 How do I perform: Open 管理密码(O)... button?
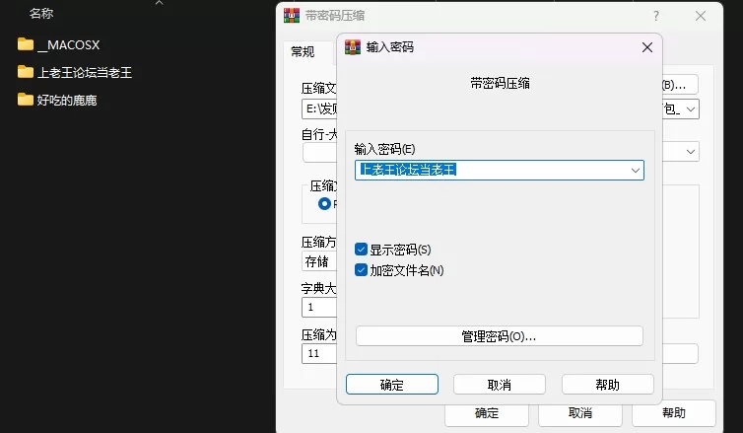point(500,336)
